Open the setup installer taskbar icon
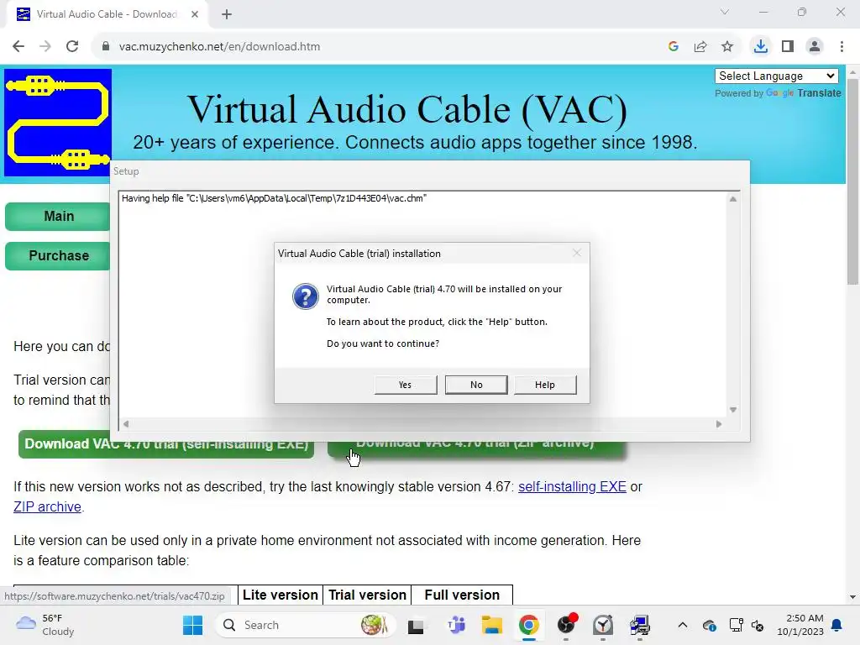 click(639, 625)
